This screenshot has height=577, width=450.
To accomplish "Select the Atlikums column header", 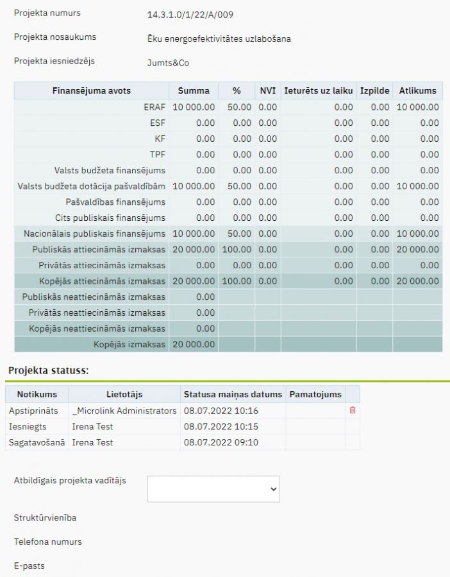I will pyautogui.click(x=417, y=91).
